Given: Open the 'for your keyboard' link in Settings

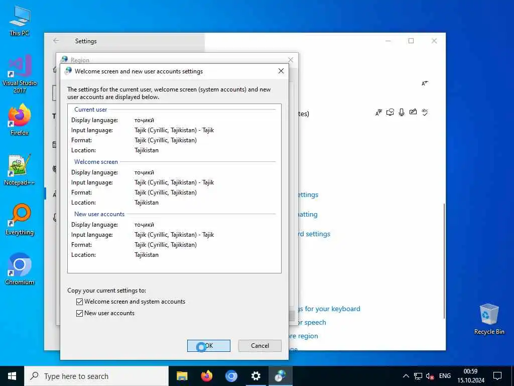Looking at the screenshot, I should point(328,309).
